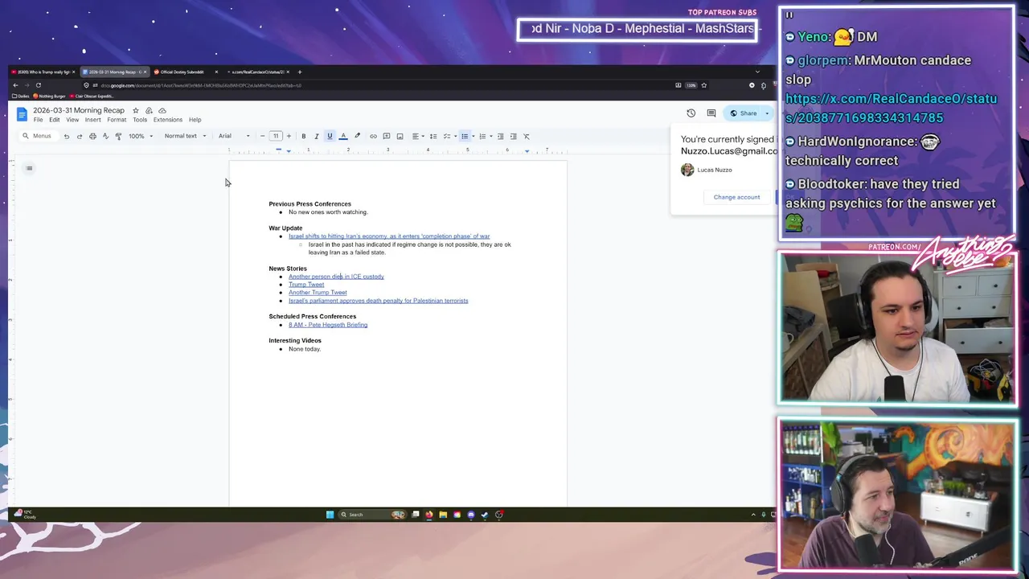
Task: Open the Docs home logo
Action: pyautogui.click(x=22, y=114)
